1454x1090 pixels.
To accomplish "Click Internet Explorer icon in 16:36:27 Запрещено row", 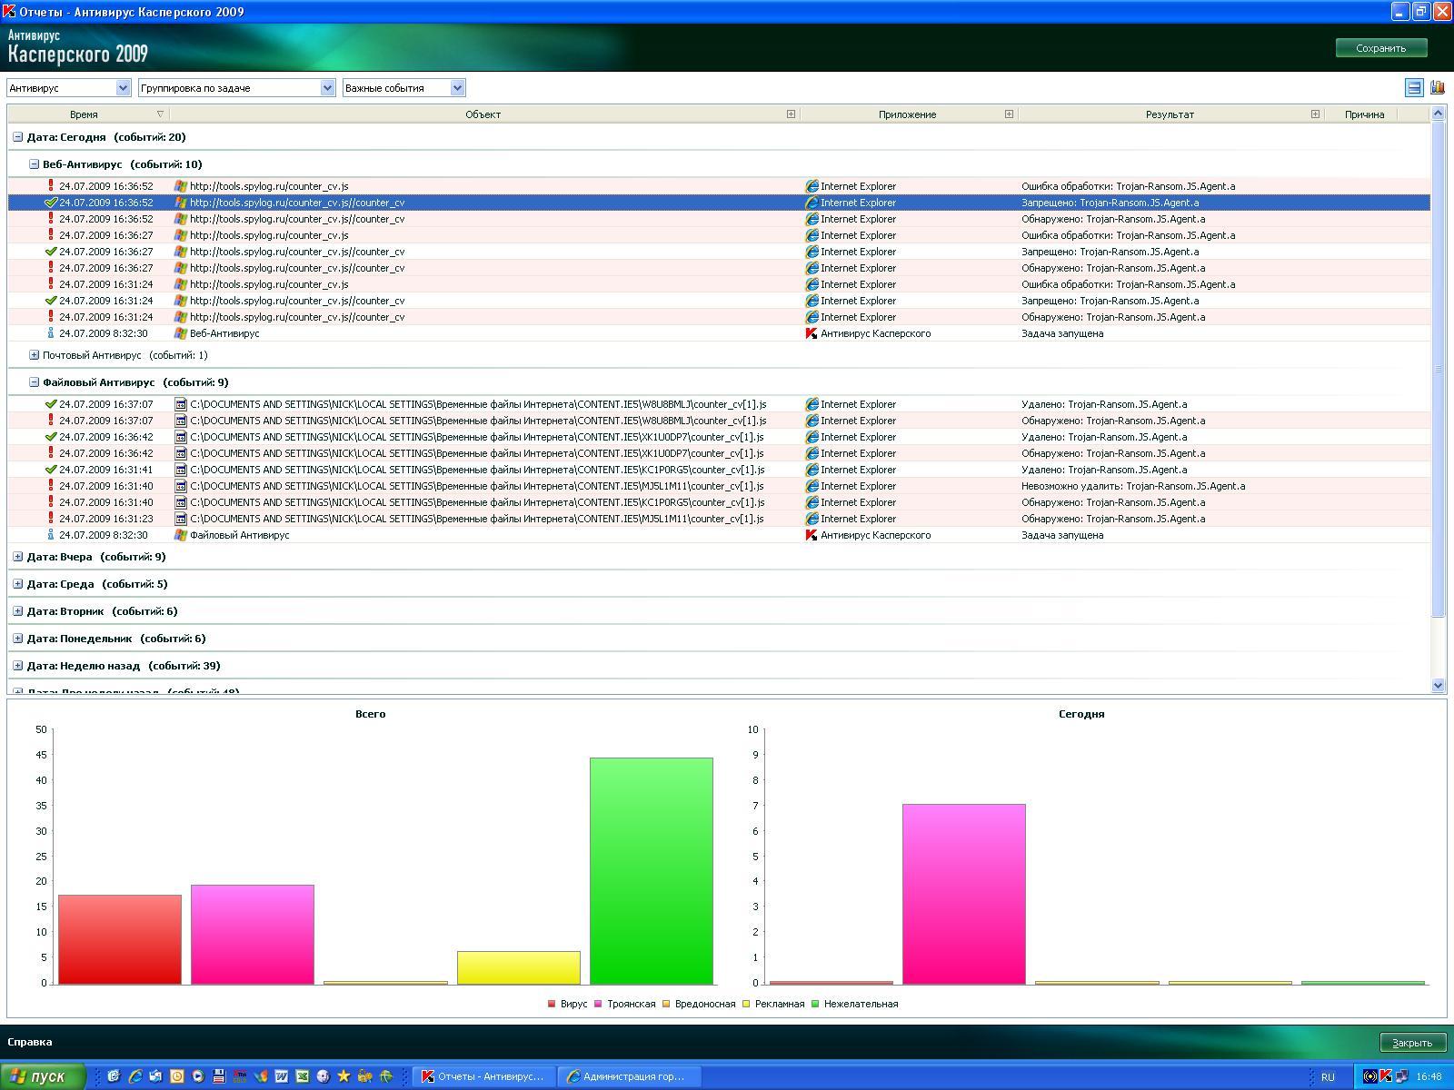I will [812, 252].
